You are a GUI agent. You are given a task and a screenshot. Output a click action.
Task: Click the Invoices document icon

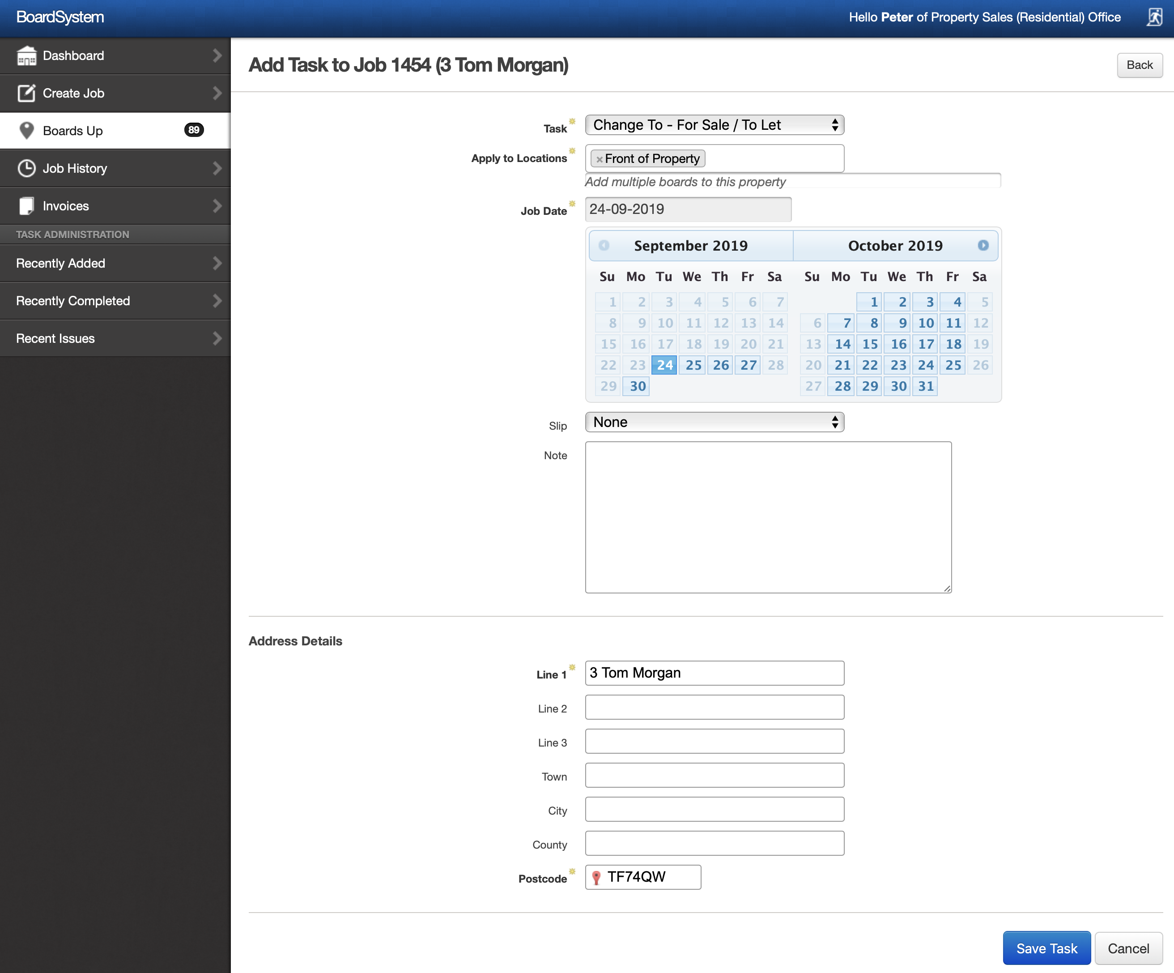tap(26, 206)
